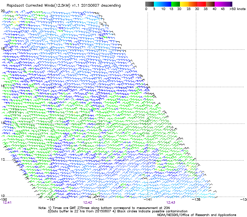
Task: Click the date '20150607' in the title
Action: tap(90, 6)
